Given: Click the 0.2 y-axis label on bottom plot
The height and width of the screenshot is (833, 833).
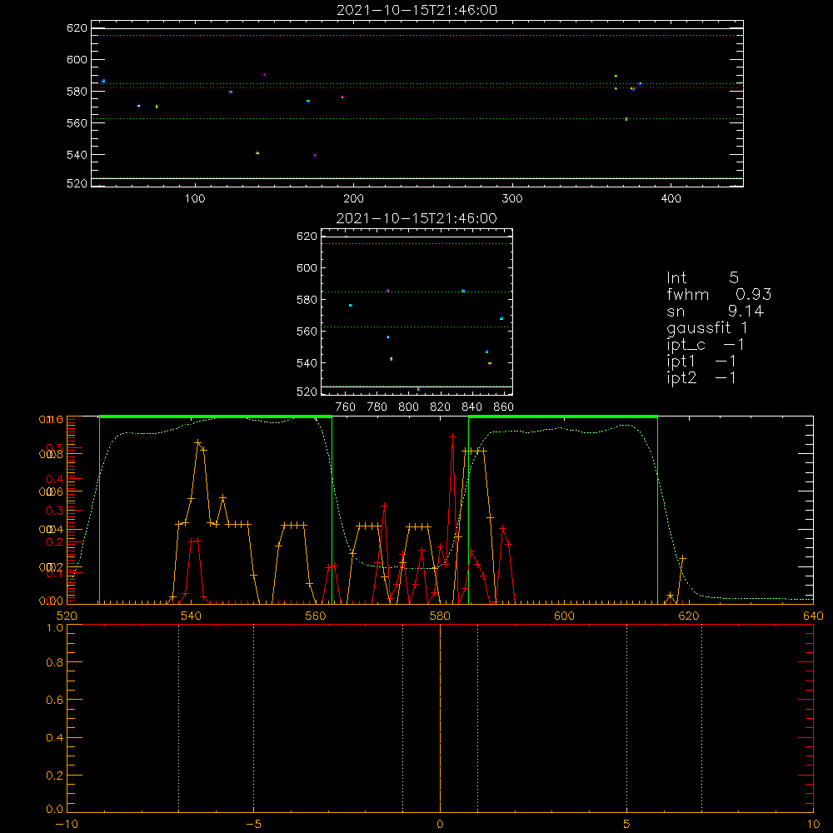Looking at the screenshot, I should tap(55, 776).
